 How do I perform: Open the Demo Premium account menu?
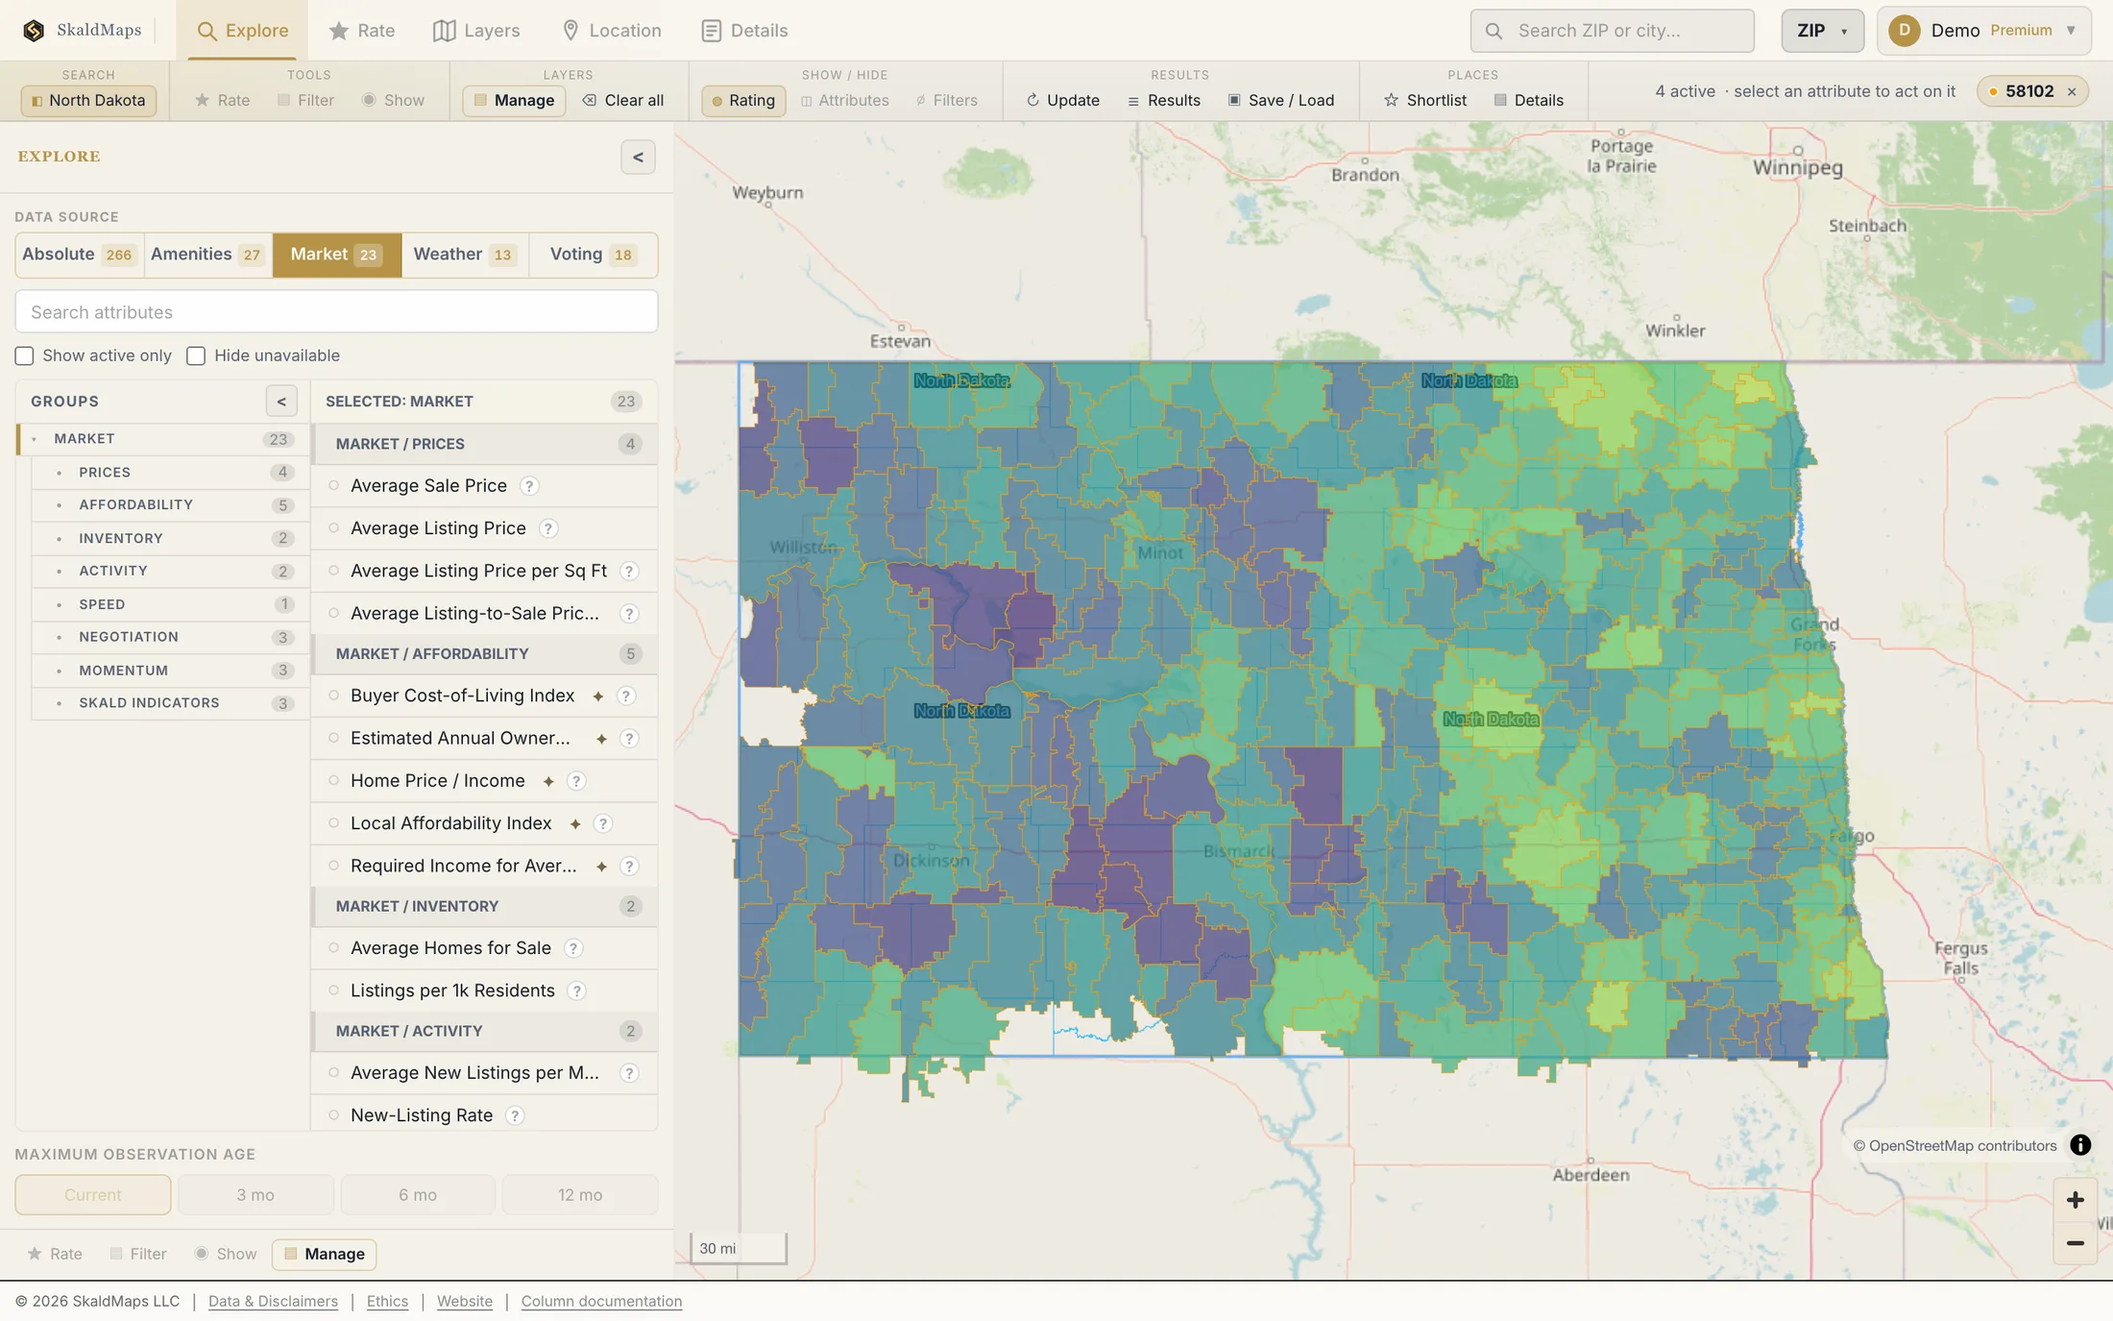[x=1984, y=31]
